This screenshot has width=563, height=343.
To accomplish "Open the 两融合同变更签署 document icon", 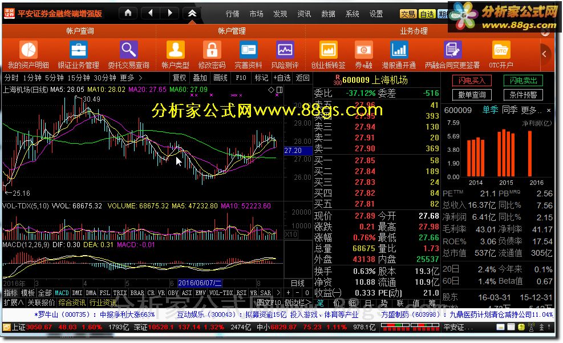I will 452,50.
